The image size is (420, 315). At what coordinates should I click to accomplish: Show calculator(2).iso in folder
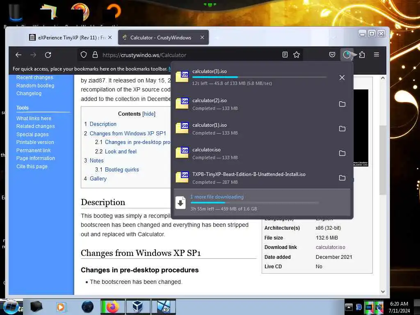pyautogui.click(x=342, y=104)
